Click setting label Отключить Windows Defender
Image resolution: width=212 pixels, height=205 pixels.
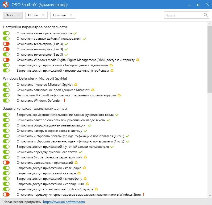(x=39, y=101)
